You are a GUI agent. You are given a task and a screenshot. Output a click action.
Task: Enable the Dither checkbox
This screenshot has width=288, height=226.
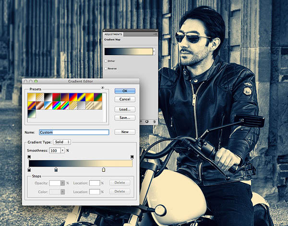(x=106, y=61)
